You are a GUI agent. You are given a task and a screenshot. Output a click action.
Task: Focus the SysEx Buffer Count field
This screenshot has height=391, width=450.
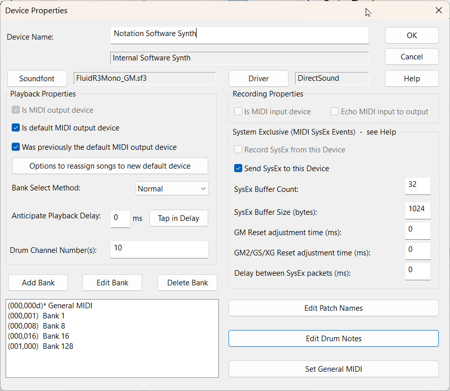pos(417,186)
